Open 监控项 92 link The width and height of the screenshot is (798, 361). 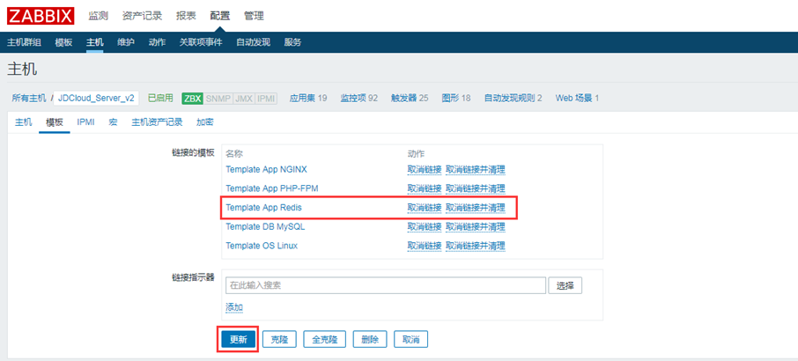358,98
